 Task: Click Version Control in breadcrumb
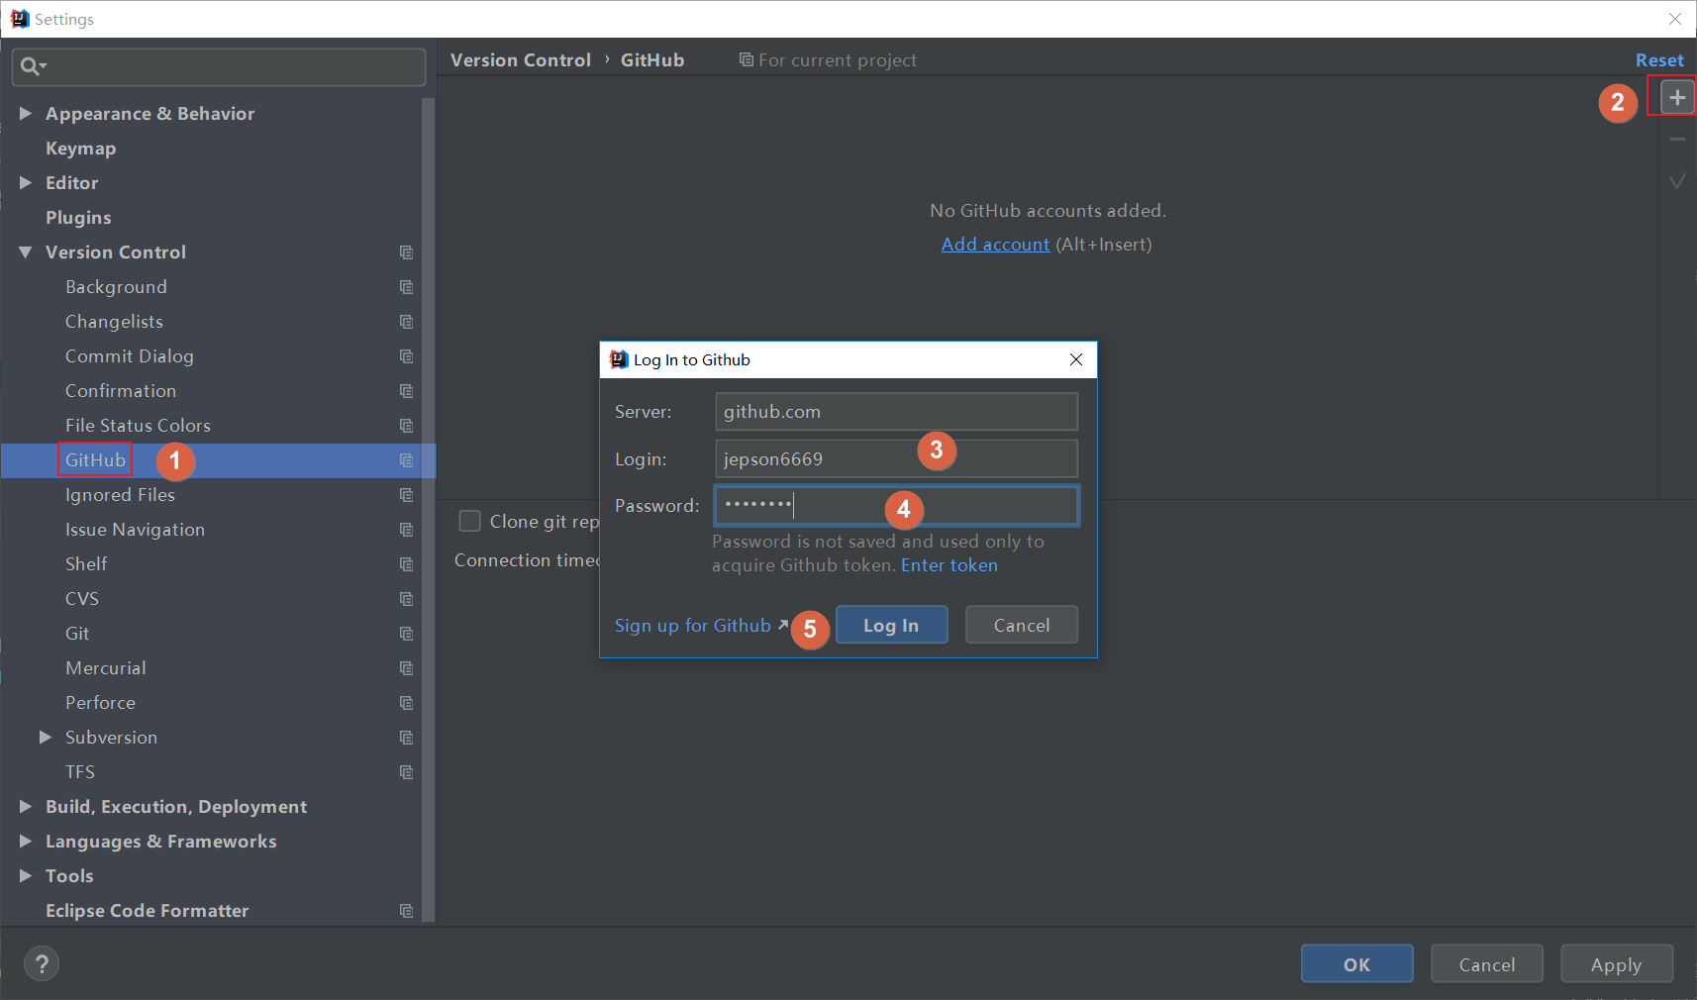521,60
